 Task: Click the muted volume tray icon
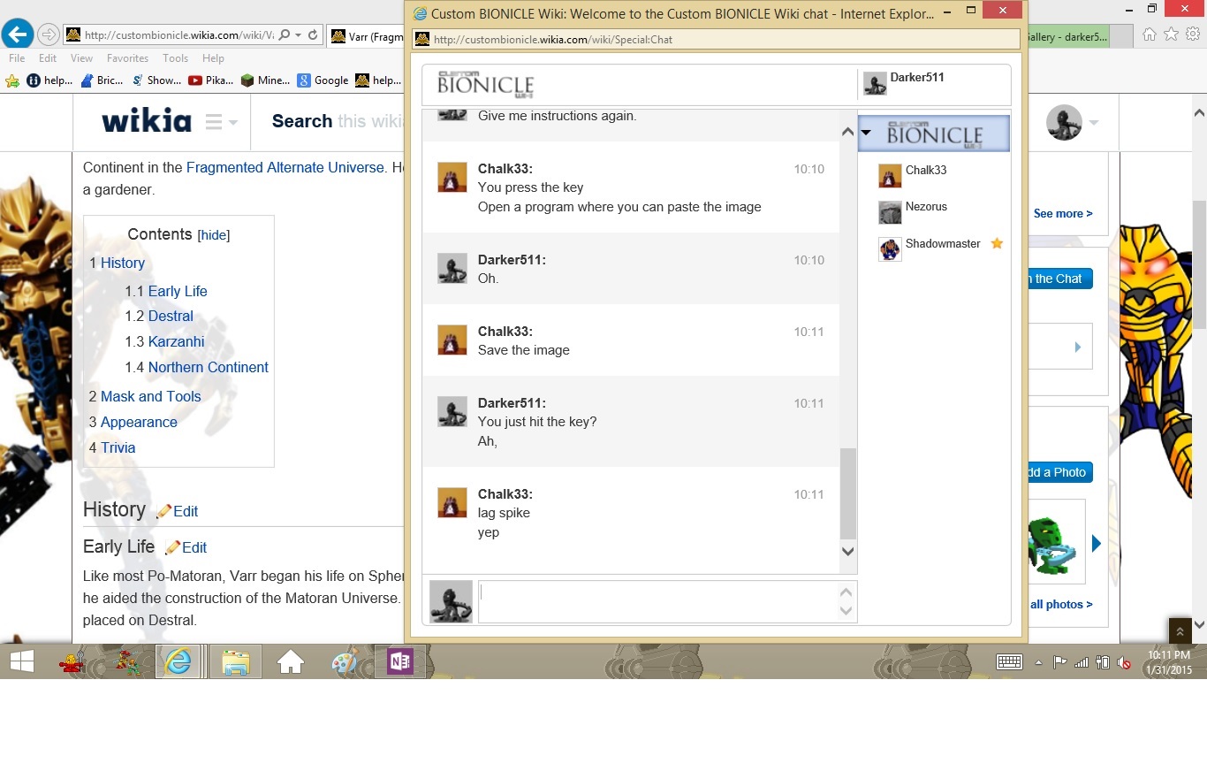coord(1124,662)
